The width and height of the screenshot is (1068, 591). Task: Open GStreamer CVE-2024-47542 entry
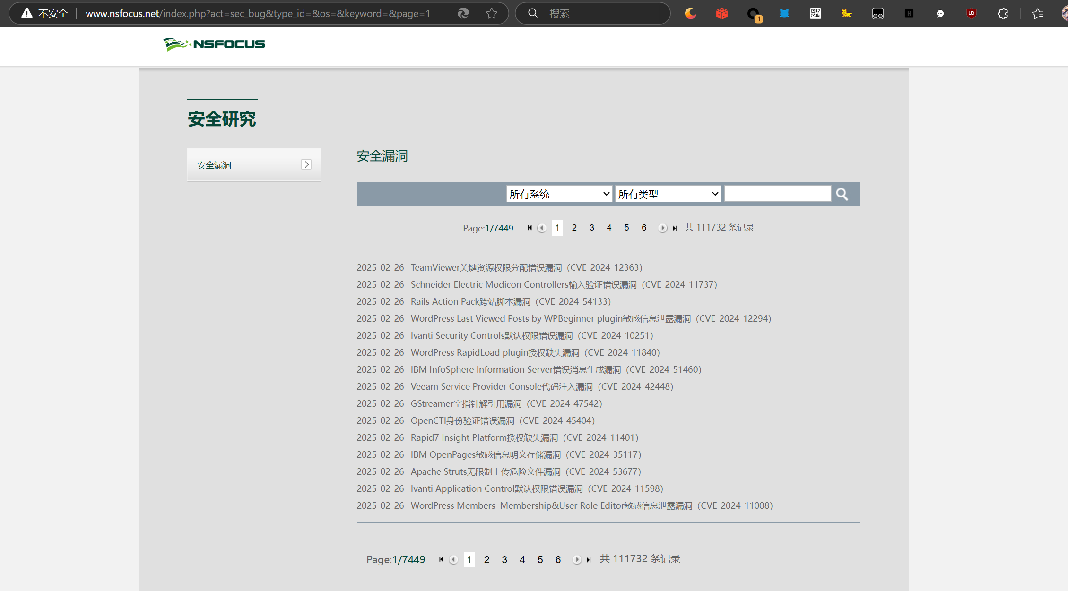pyautogui.click(x=506, y=403)
